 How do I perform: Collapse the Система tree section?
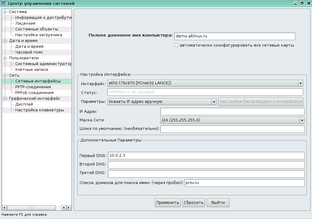coord(5,12)
